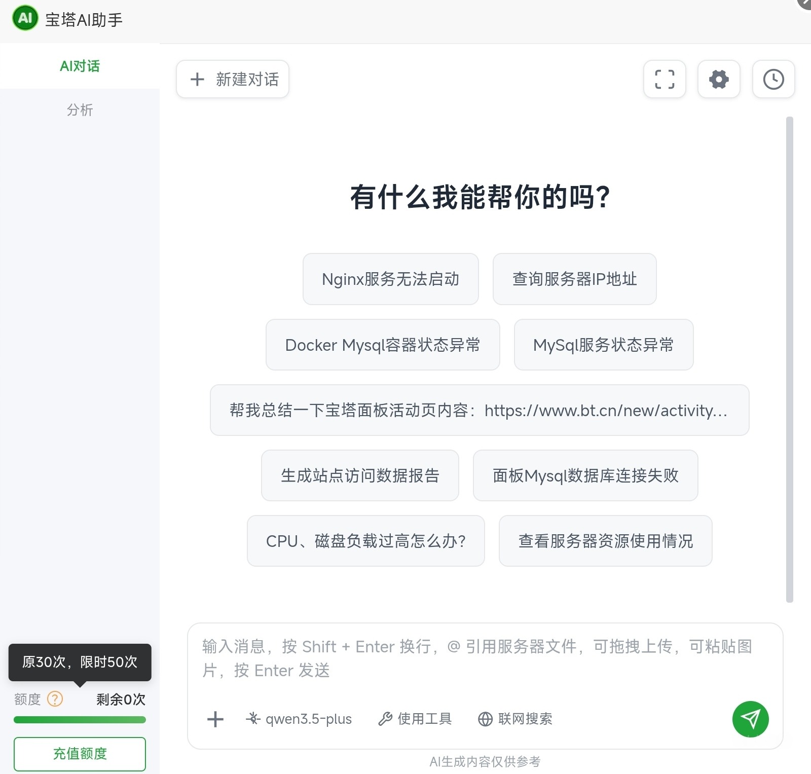Open the qwen3.5-plus model selector

(299, 719)
